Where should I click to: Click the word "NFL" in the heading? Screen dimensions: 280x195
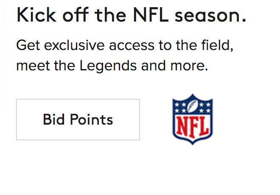click(149, 16)
